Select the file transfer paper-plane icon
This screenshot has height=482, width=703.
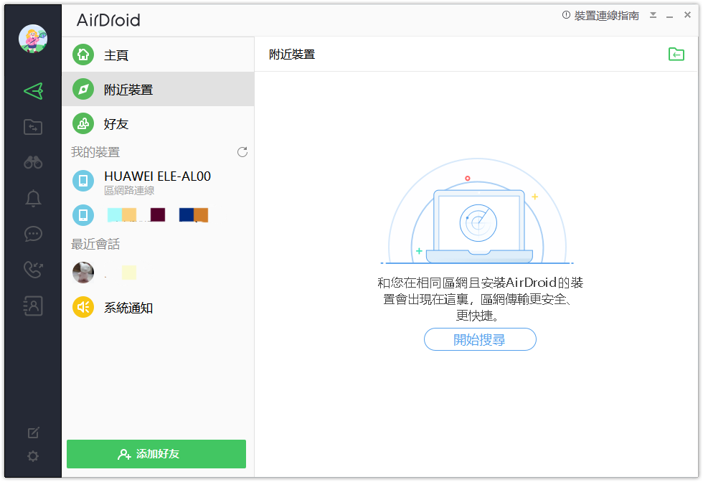[33, 91]
